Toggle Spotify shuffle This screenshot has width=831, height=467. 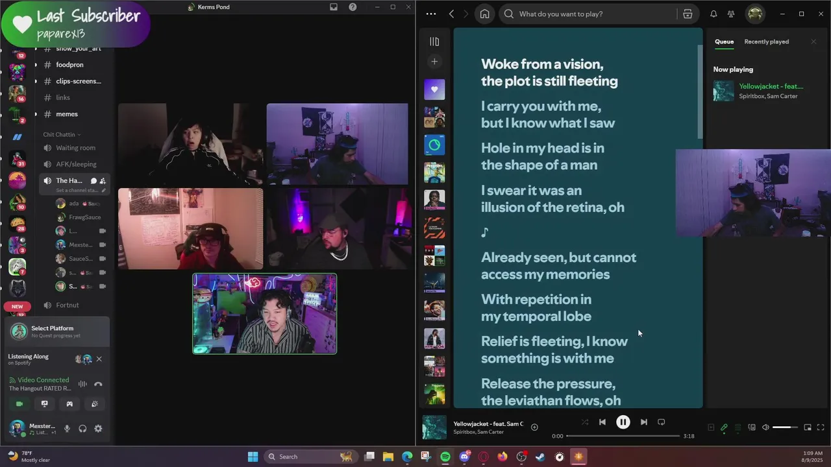pos(585,422)
